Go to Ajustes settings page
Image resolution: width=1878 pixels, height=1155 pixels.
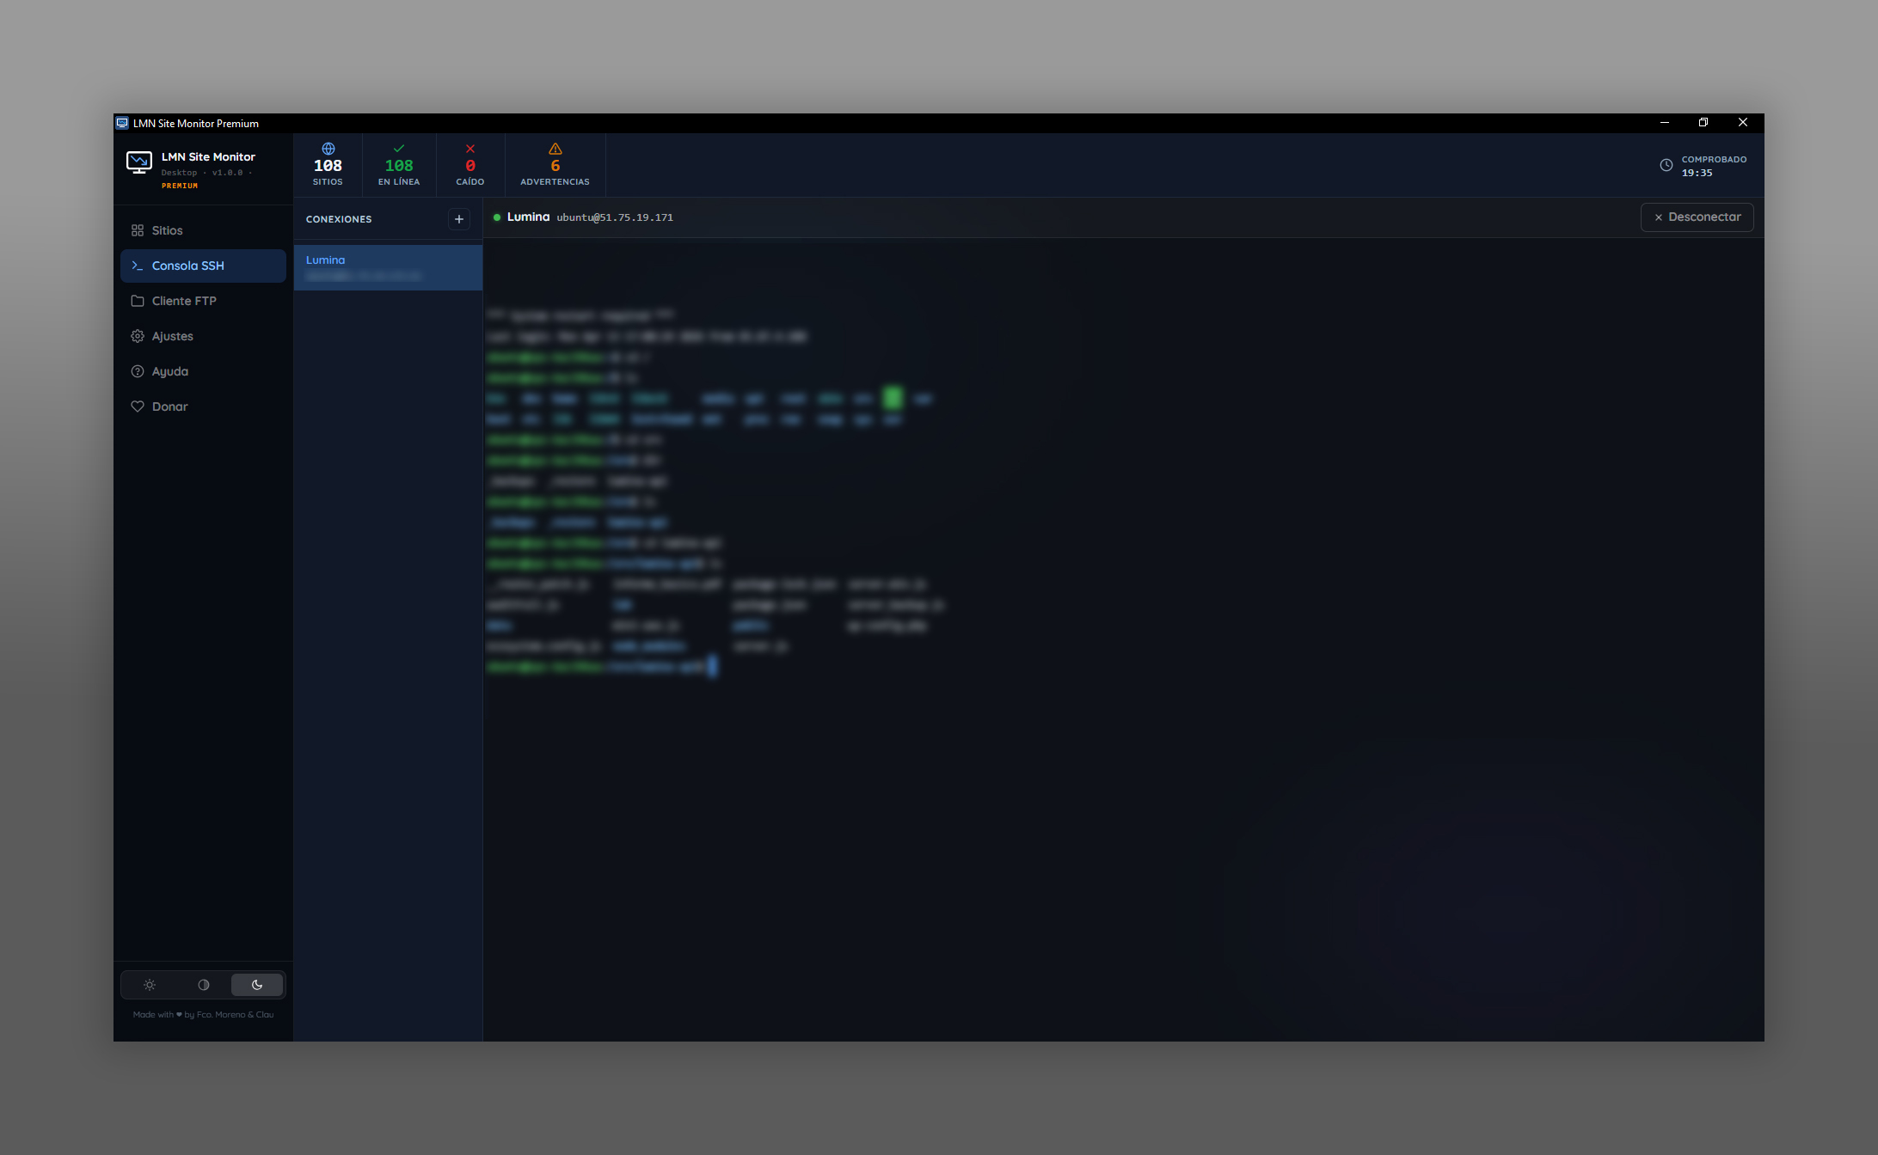173,336
